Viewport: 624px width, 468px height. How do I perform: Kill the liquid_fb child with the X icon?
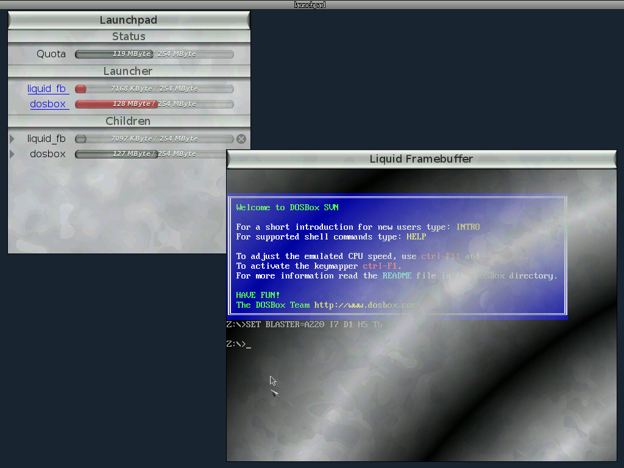point(241,139)
